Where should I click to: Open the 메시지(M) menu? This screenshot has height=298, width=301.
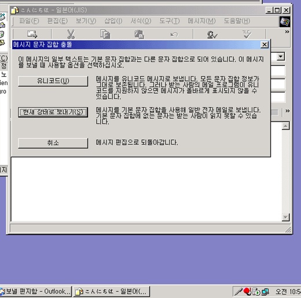[x=201, y=21]
